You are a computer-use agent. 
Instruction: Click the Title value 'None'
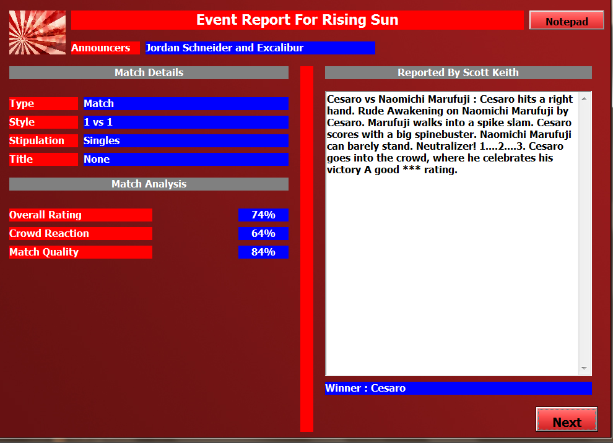(186, 160)
